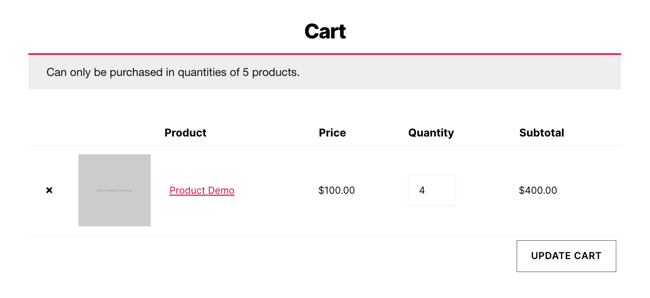Screen dimensions: 650x298
Task: Remove Product Demo from the cart
Action: pyautogui.click(x=49, y=190)
